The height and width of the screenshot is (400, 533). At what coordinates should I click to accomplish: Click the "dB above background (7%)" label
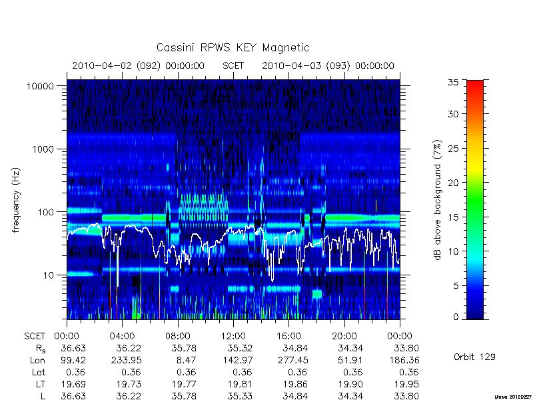pyautogui.click(x=438, y=200)
